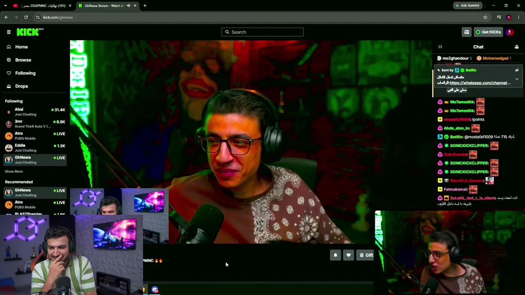
Task: Open Mo7amedAk's first chat message username
Action: [x=462, y=102]
